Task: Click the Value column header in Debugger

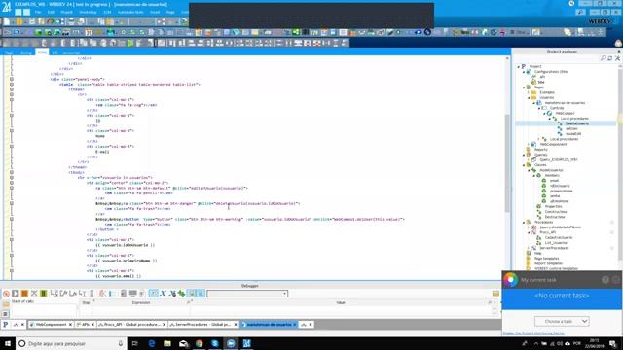Action: [341, 302]
